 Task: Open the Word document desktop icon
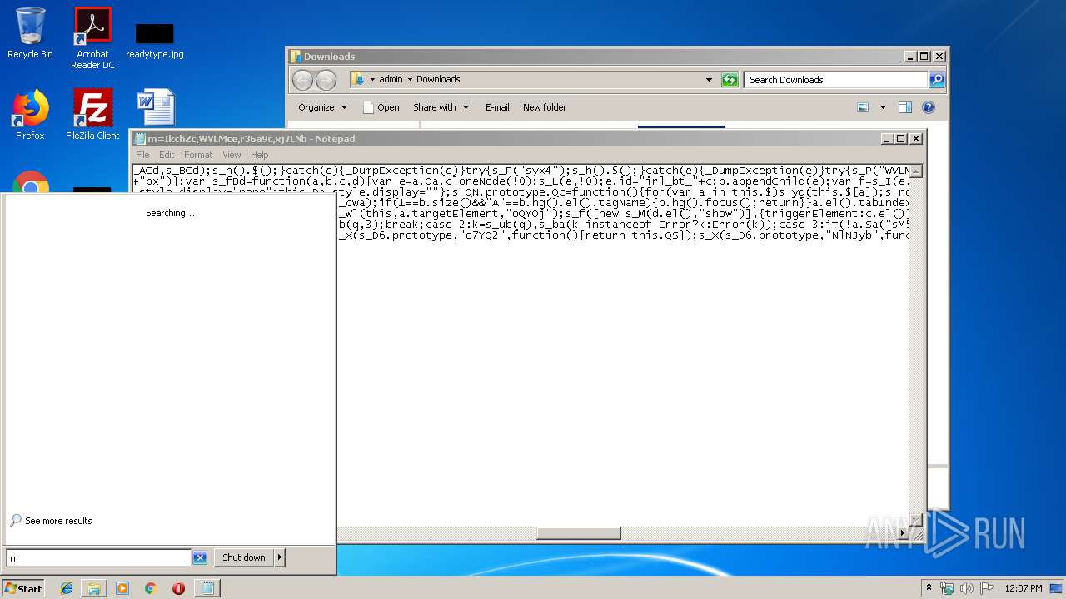tap(155, 108)
